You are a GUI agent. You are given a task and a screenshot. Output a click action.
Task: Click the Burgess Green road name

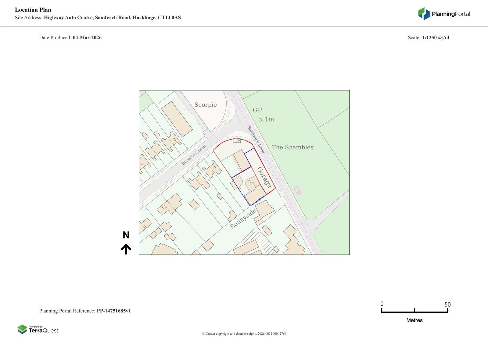(194, 155)
